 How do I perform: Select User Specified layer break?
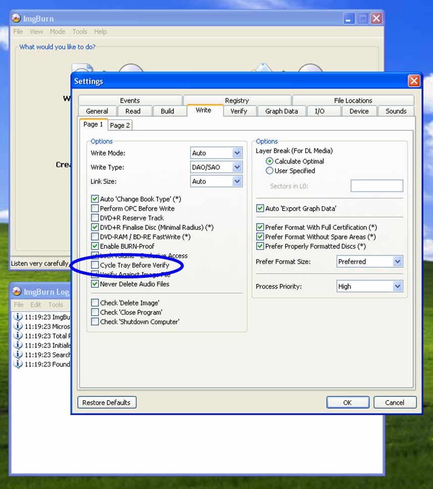[269, 171]
